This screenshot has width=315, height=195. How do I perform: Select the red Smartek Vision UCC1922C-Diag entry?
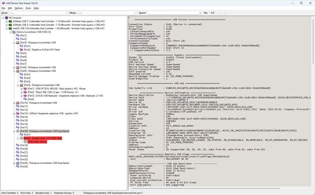[x=43, y=139]
